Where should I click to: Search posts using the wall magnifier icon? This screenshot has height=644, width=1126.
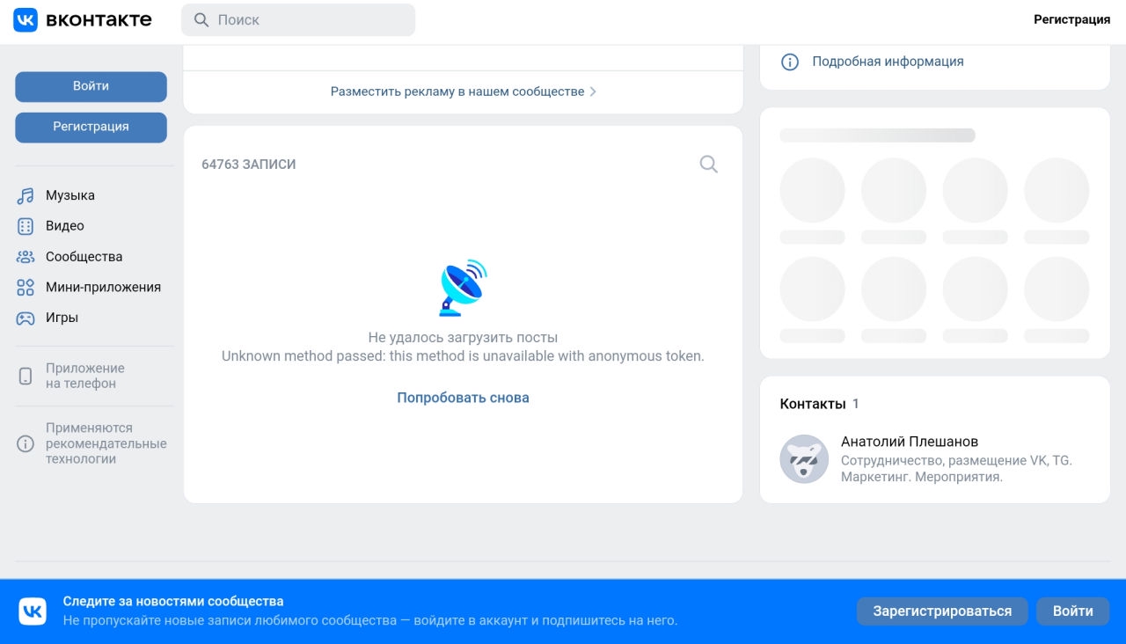pyautogui.click(x=708, y=164)
